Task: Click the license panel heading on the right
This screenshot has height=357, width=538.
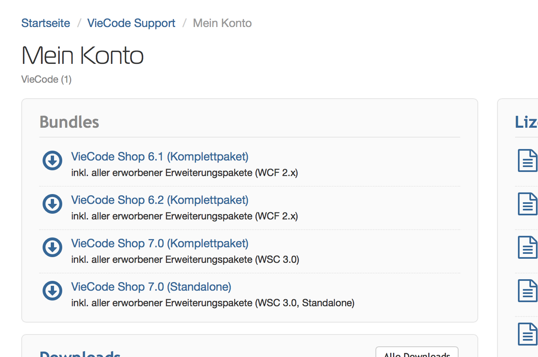Action: [526, 122]
